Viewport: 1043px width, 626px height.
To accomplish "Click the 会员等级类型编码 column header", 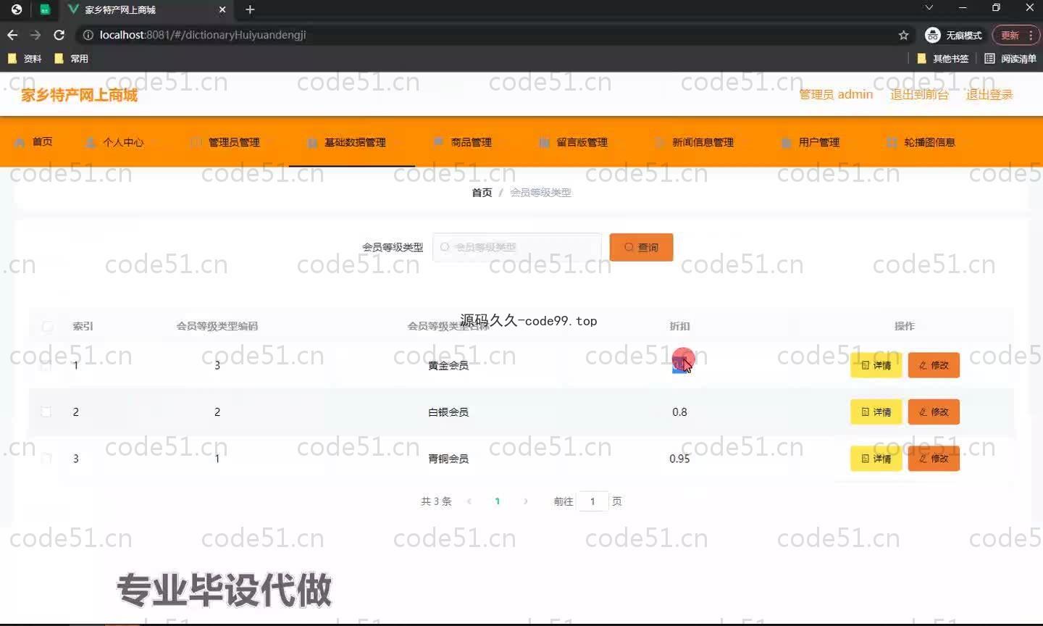I will click(x=217, y=326).
